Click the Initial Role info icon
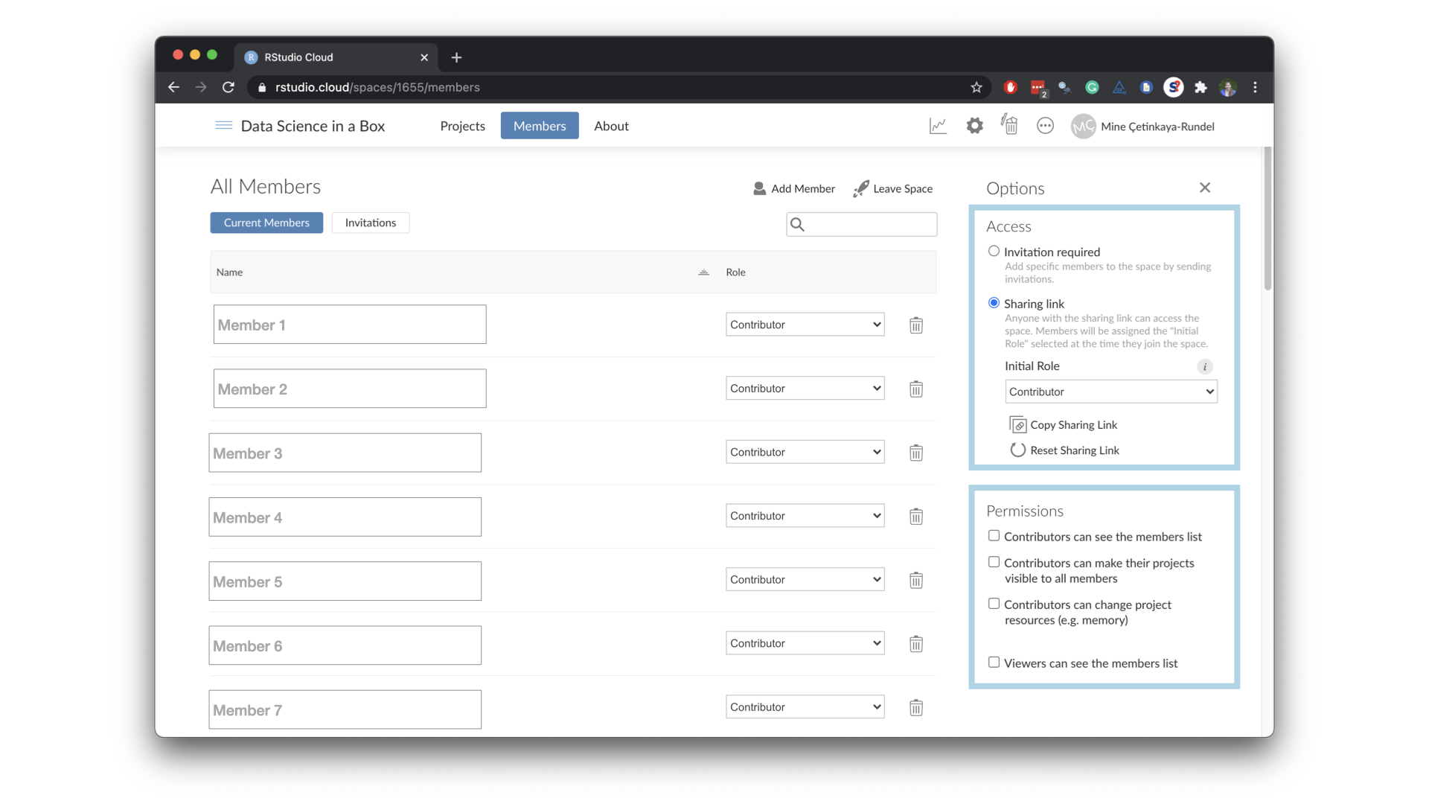Viewport: 1429px width, 804px height. click(x=1204, y=366)
